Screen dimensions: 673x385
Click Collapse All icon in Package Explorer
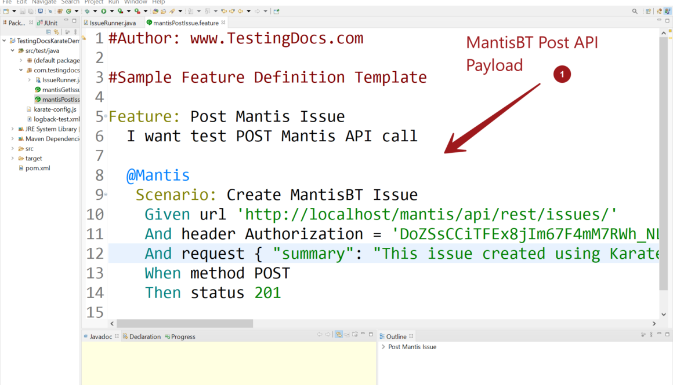pos(49,32)
